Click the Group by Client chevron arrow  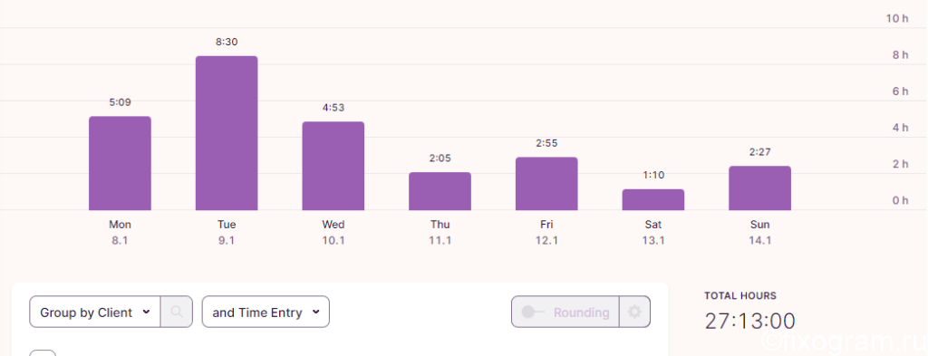(146, 313)
